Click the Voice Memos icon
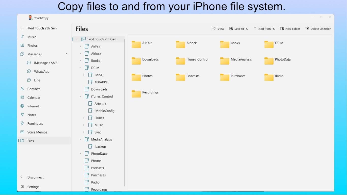The height and width of the screenshot is (195, 347). (23, 132)
